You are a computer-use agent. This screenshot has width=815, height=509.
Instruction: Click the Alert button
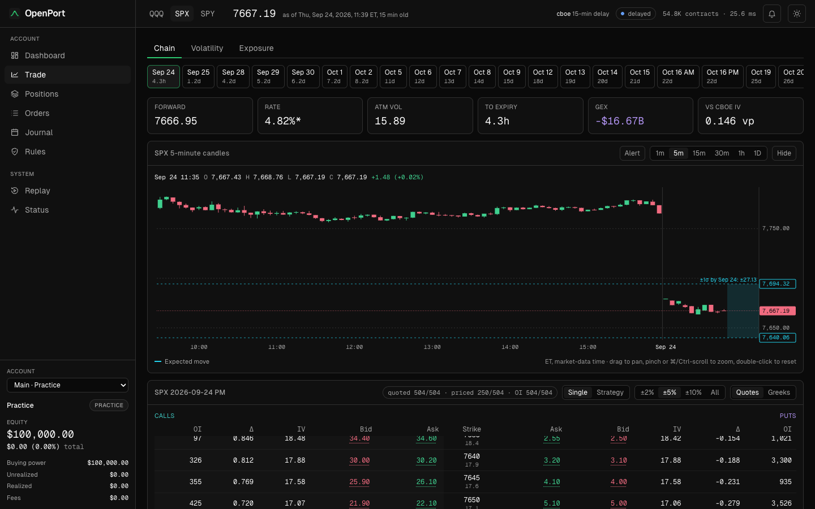point(632,153)
